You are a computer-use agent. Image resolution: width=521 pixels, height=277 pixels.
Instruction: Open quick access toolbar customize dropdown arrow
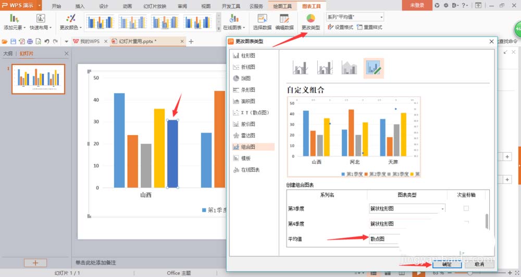coord(67,42)
